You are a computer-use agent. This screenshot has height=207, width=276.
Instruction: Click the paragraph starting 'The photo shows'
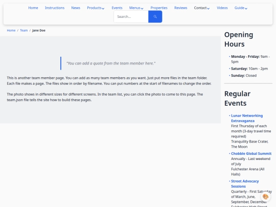[105, 97]
